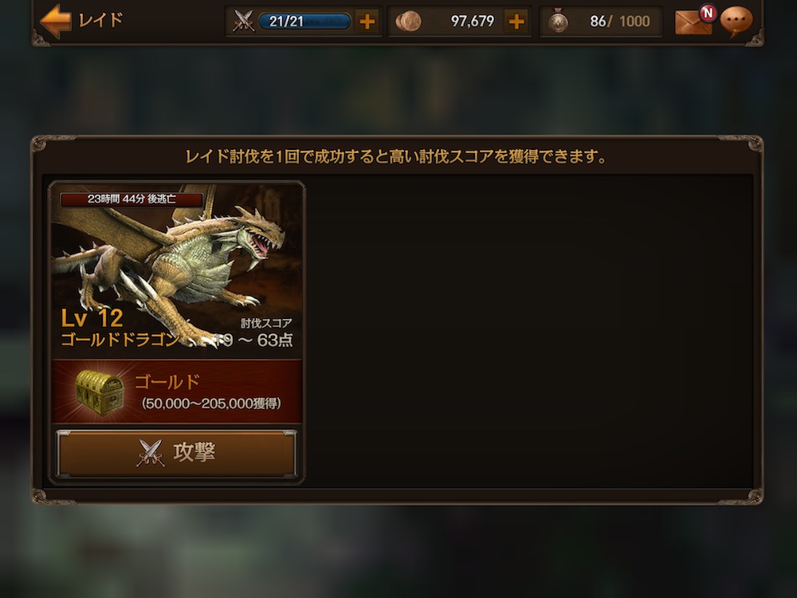797x598 pixels.
Task: Click the ゴールド reward banner
Action: [177, 391]
